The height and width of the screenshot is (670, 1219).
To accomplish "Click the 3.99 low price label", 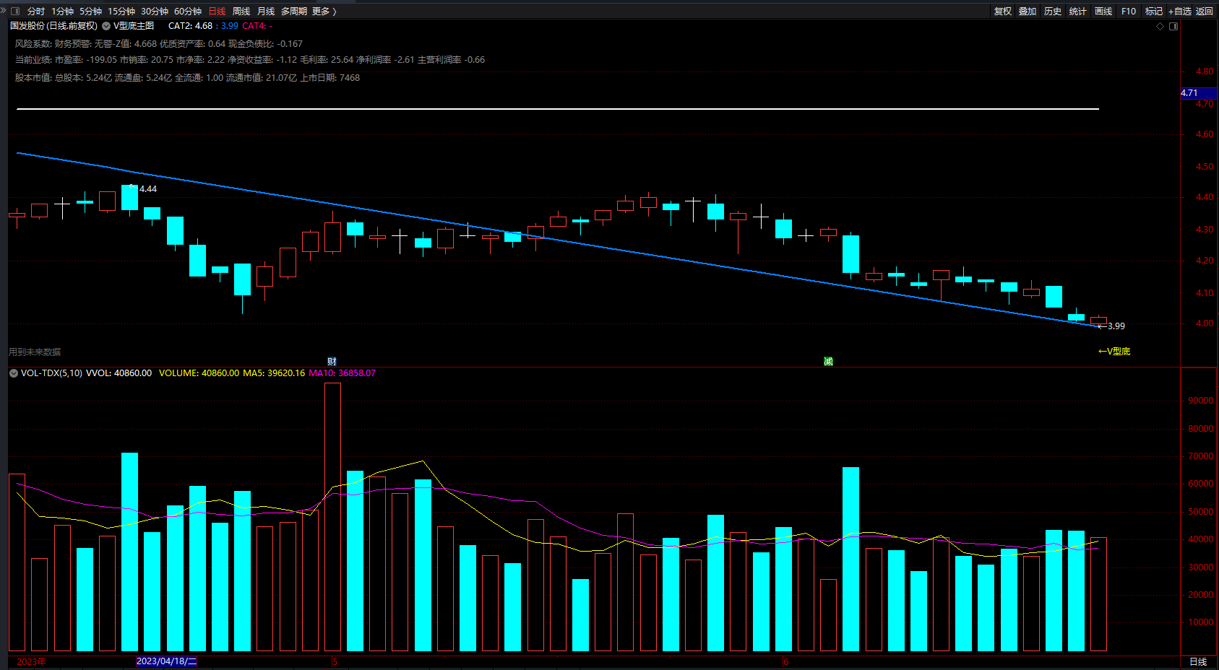I will click(x=1116, y=326).
